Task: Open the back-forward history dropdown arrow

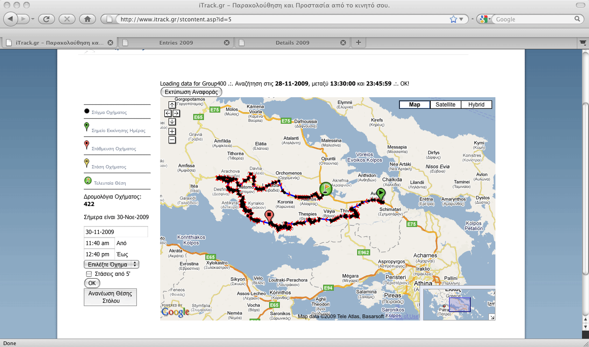Action: click(x=33, y=19)
